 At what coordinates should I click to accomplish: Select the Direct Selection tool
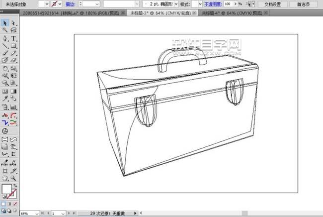click(13, 23)
